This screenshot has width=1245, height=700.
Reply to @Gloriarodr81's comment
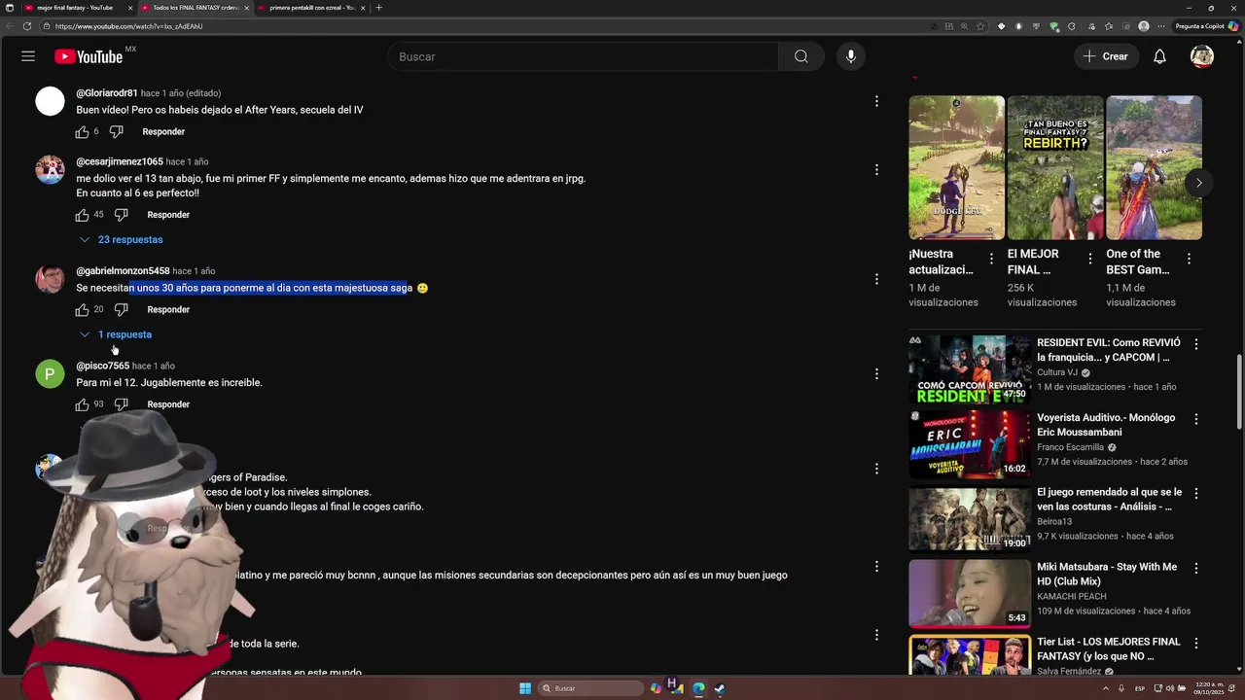tap(163, 131)
